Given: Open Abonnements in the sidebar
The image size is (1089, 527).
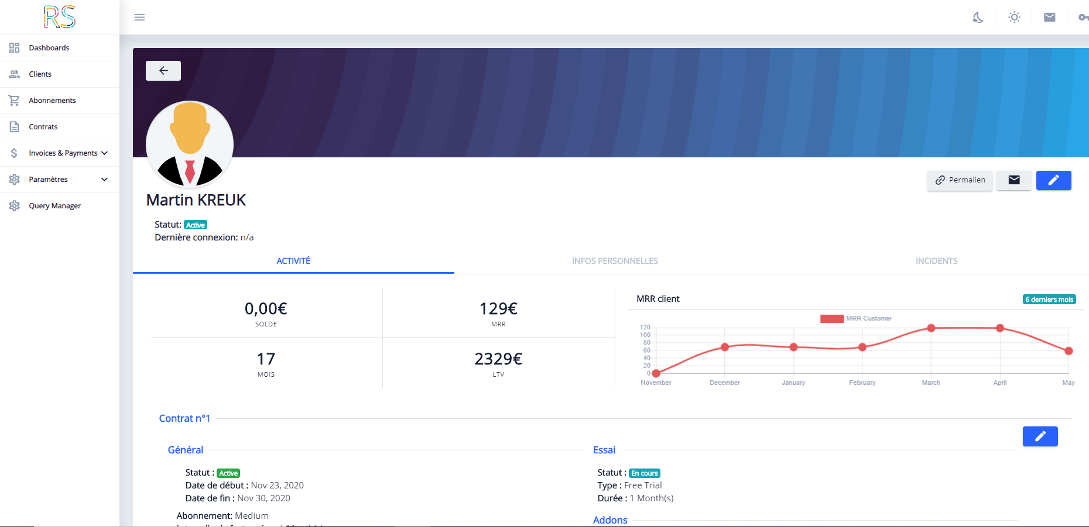Looking at the screenshot, I should [x=52, y=101].
